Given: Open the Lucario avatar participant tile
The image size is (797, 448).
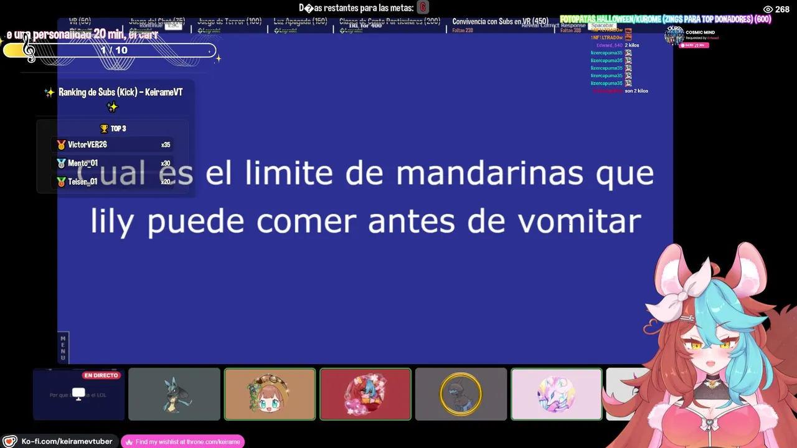Looking at the screenshot, I should click(174, 394).
